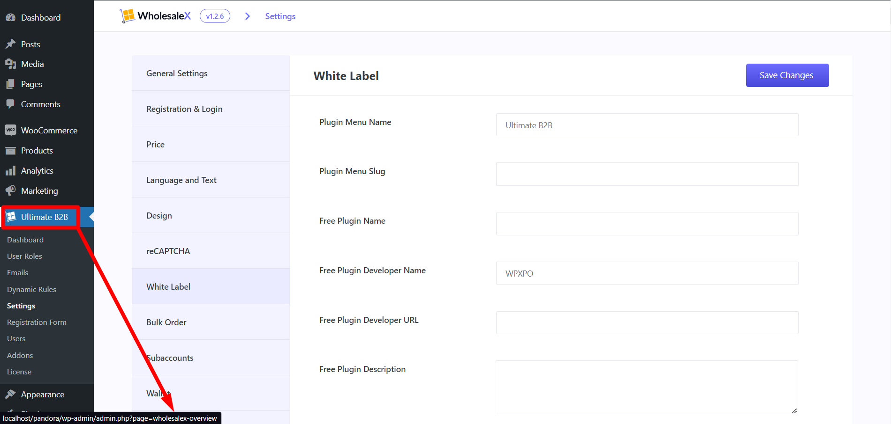
Task: Switch to reCAPTCHA tab
Action: point(211,251)
